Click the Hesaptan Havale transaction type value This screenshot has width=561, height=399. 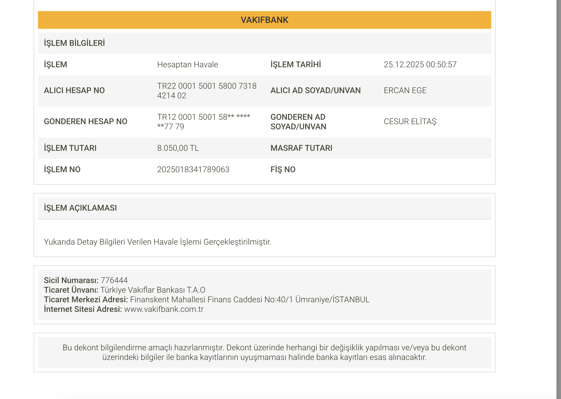pos(187,65)
